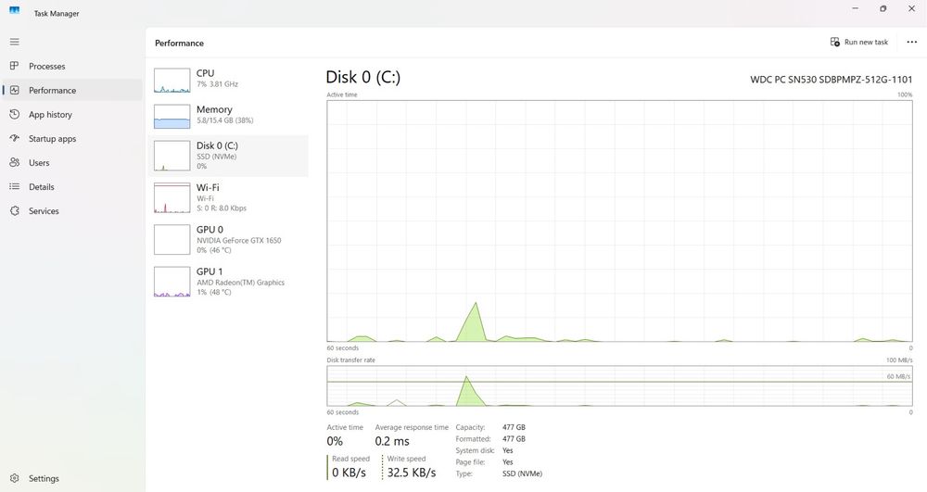Open the three-dot more options menu
Screen dimensions: 927x492
click(x=911, y=42)
